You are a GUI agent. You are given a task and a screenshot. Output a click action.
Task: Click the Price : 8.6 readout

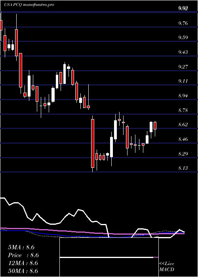point(23,255)
